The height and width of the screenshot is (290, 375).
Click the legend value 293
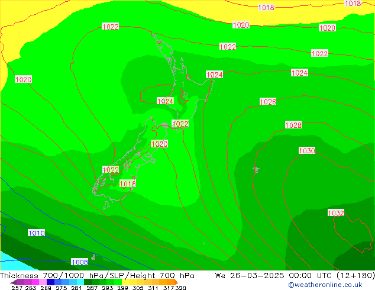click(108, 288)
